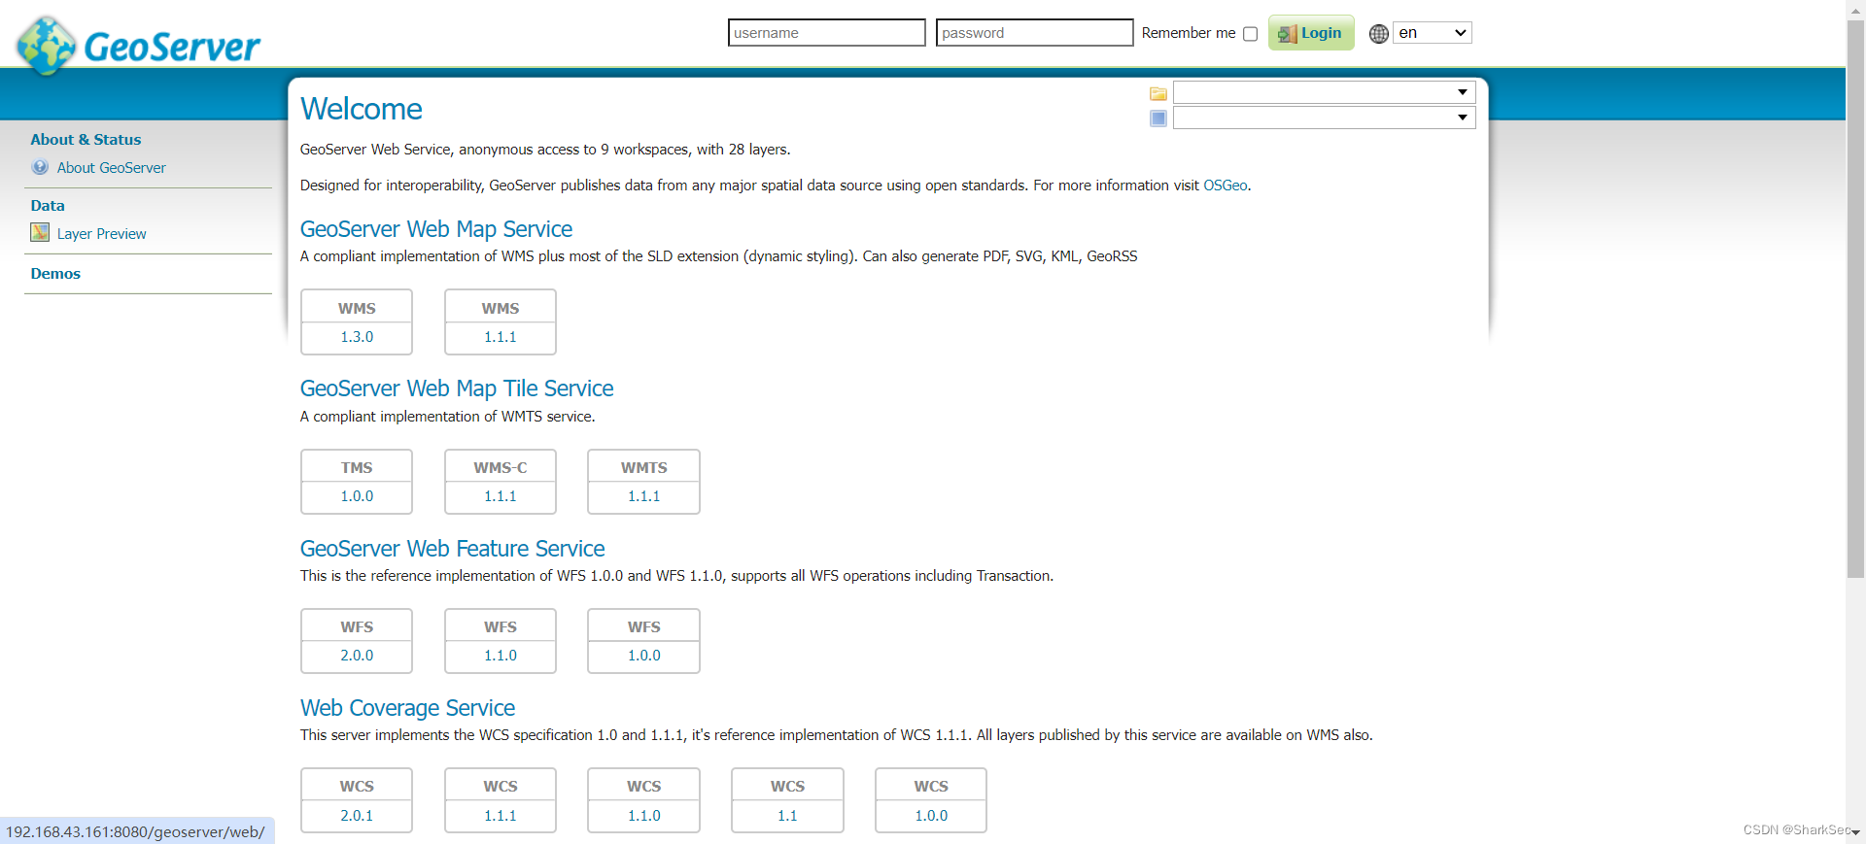This screenshot has height=844, width=1866.
Task: Click the password input field
Action: pyautogui.click(x=1034, y=33)
